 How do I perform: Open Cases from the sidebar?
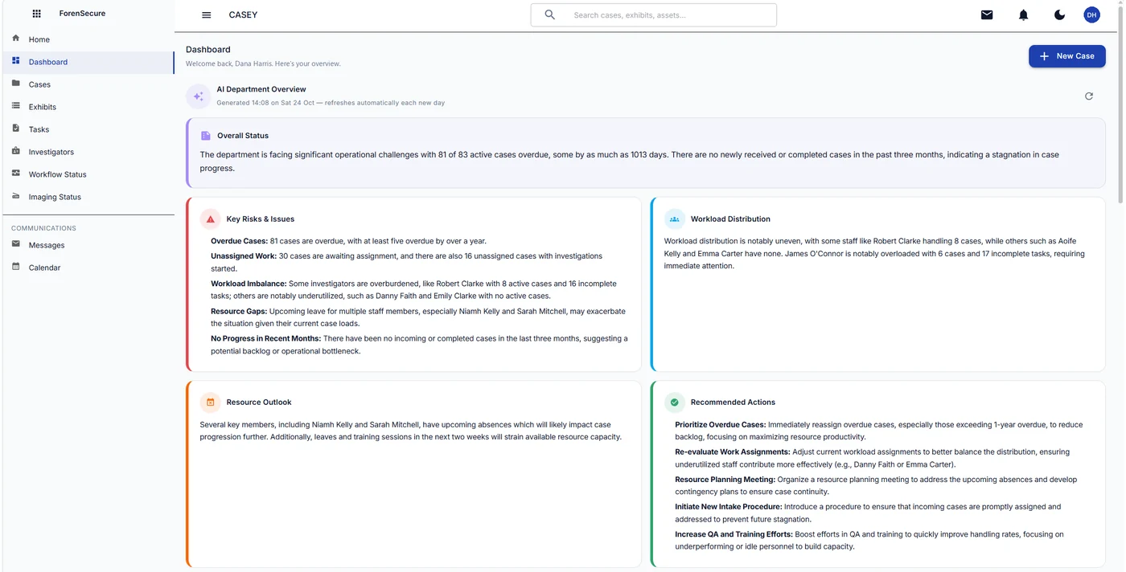coord(87,84)
